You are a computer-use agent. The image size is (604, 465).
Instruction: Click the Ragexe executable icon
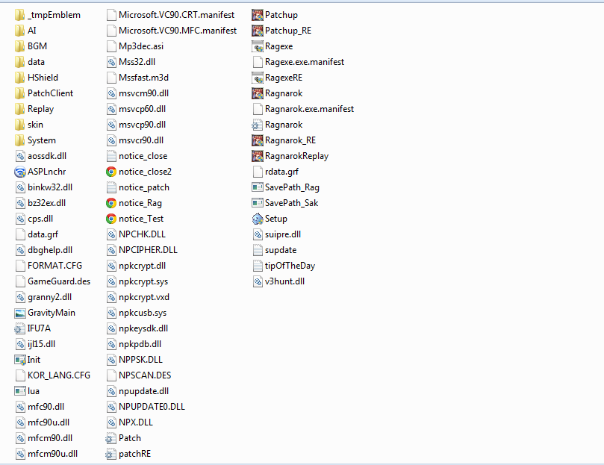click(258, 46)
